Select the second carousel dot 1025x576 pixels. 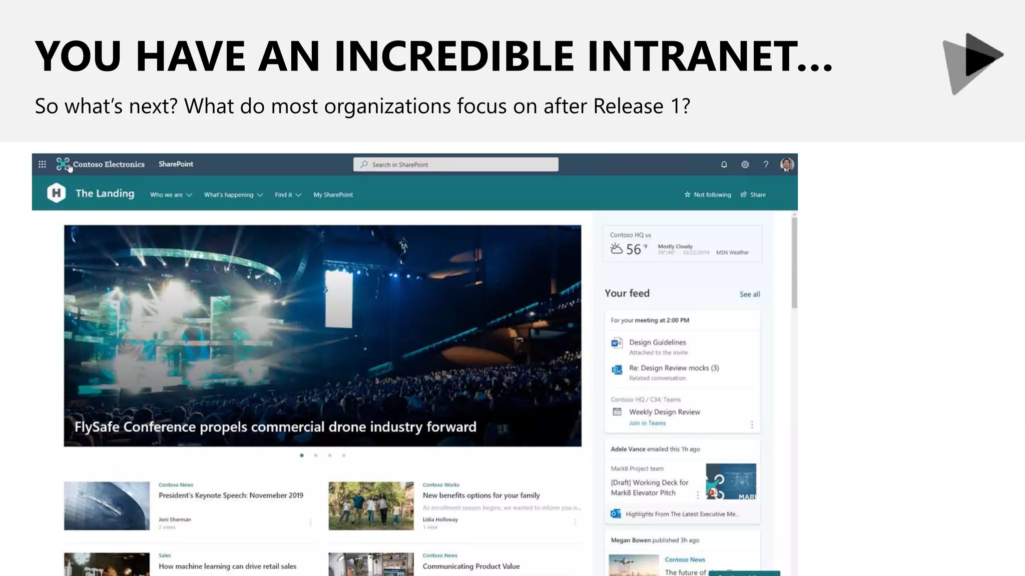316,455
